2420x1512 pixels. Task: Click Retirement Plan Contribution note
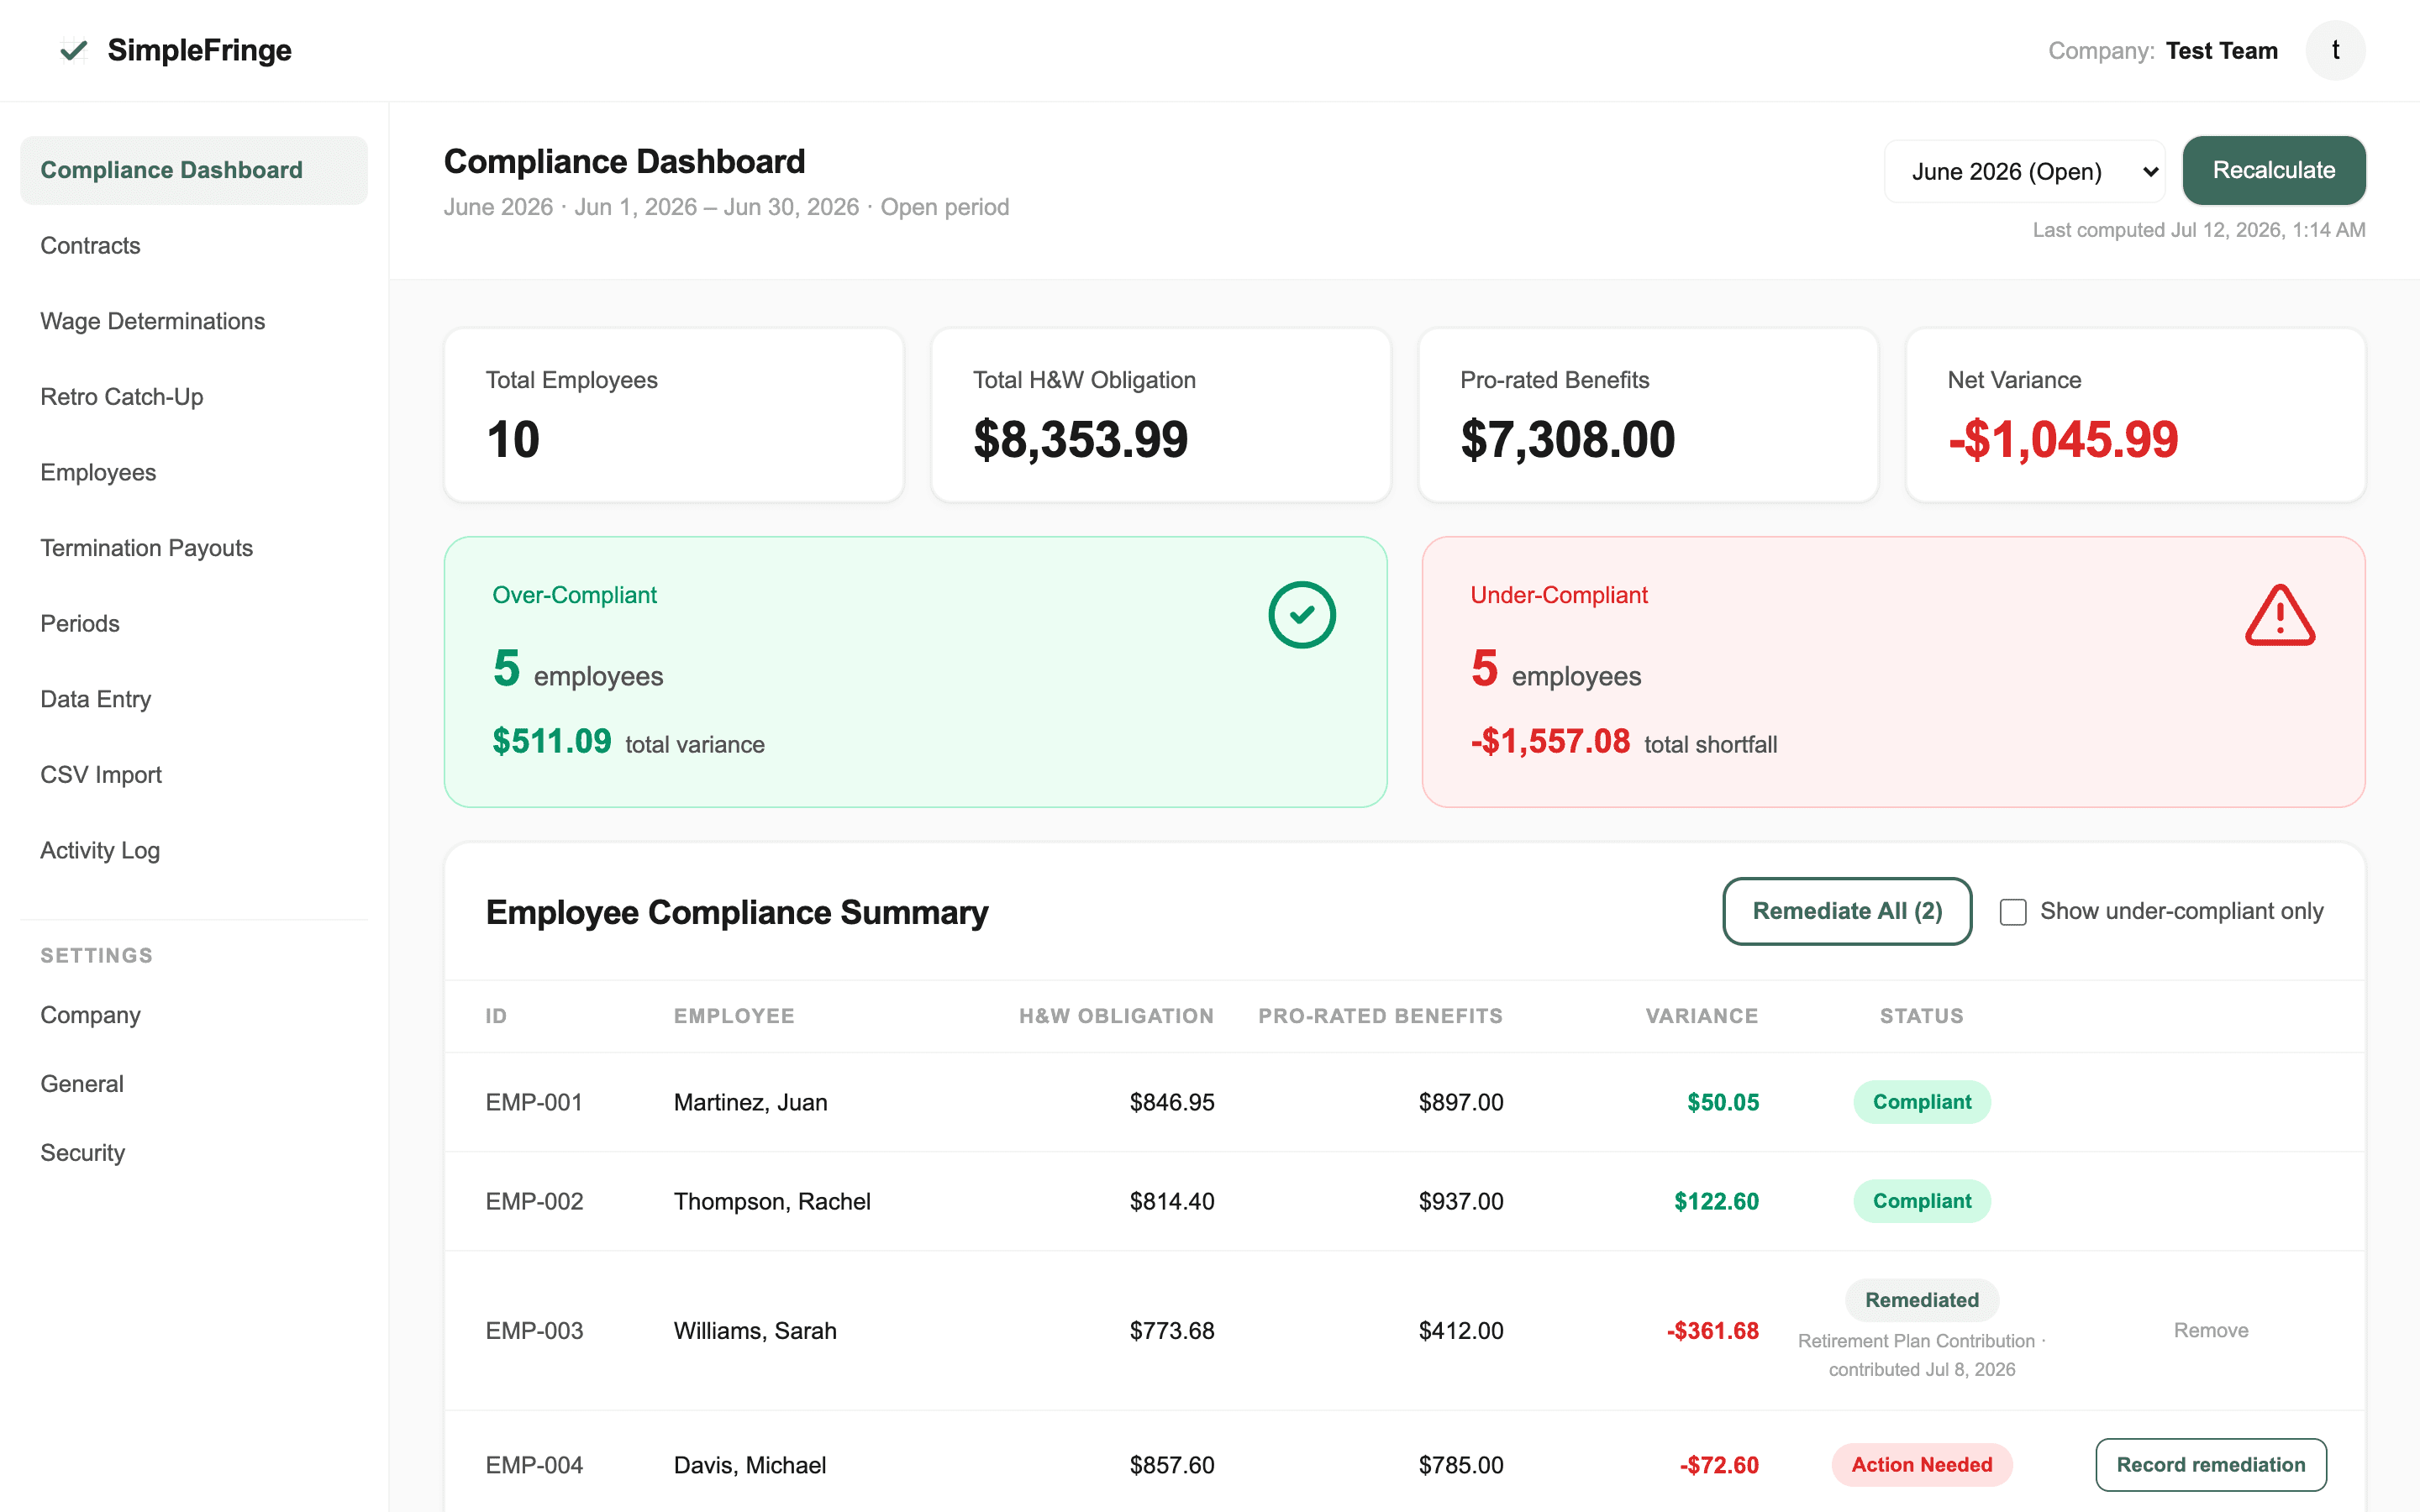pos(1921,1355)
